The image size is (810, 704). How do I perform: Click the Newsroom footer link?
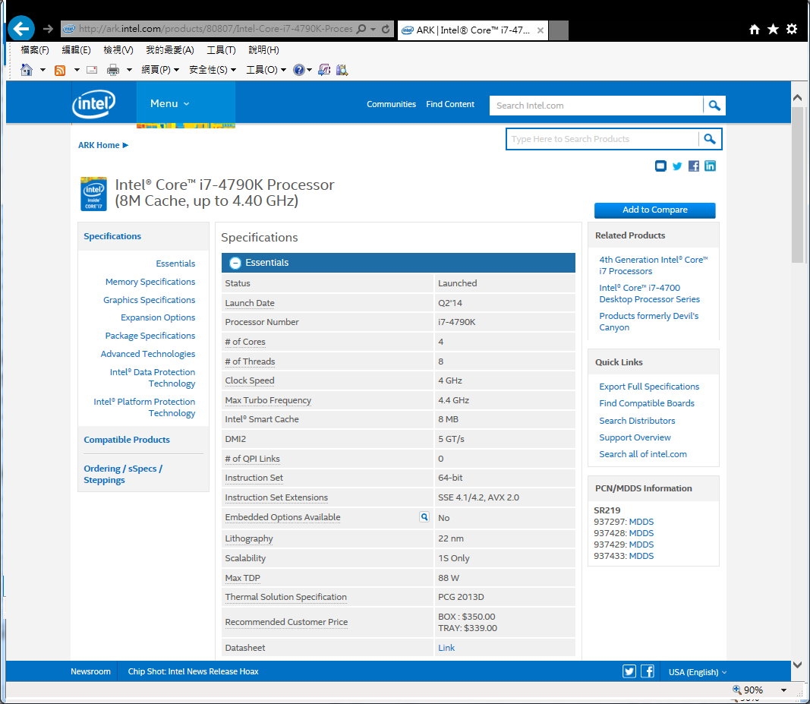(90, 671)
